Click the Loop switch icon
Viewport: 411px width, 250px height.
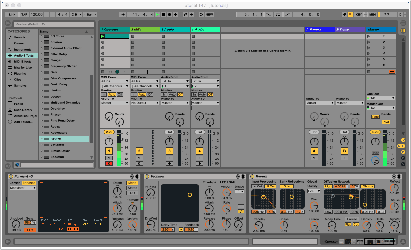[x=278, y=14]
